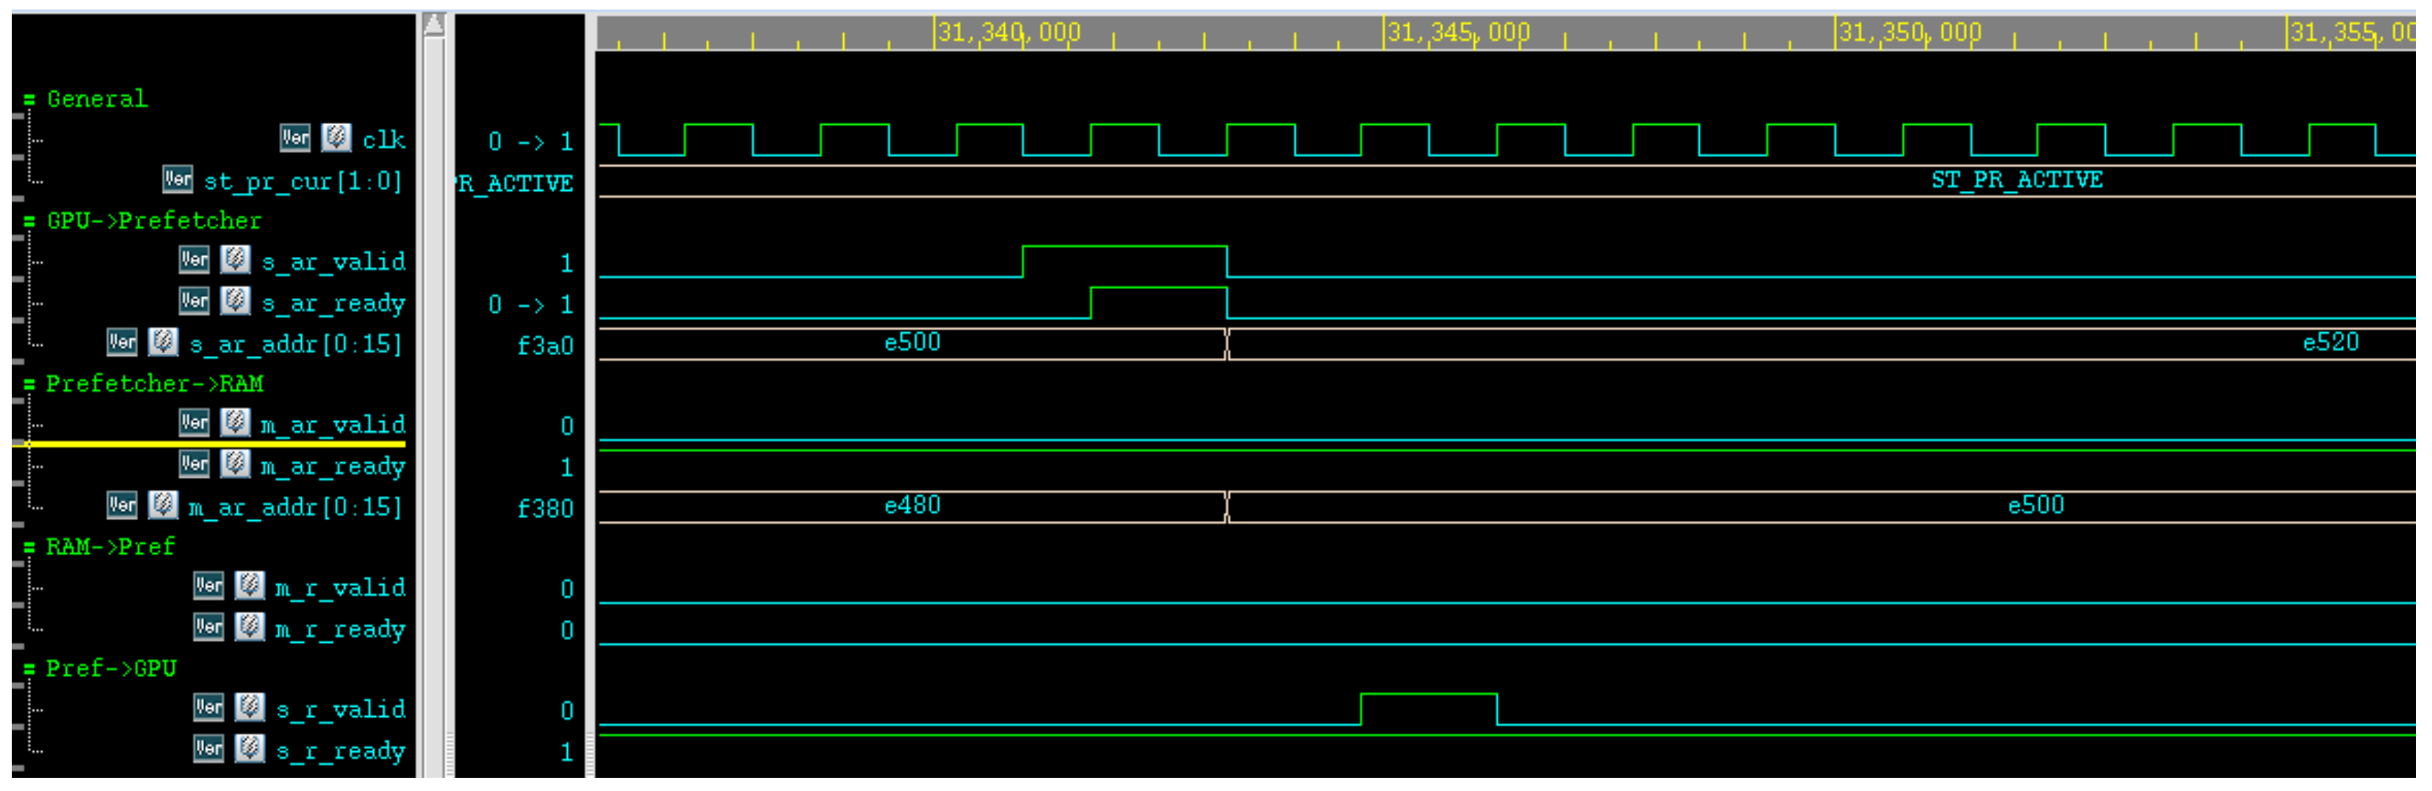Screen dimensions: 2432x791
Task: Click the port icon next to m_ar_addr[0:15]
Action: (162, 506)
